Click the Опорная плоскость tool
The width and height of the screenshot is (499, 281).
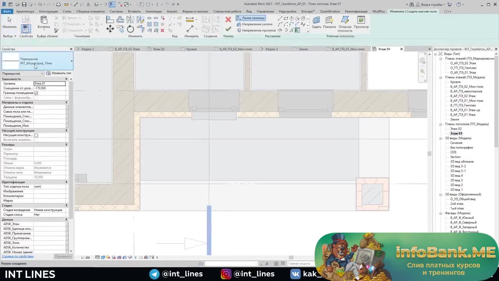point(345,23)
